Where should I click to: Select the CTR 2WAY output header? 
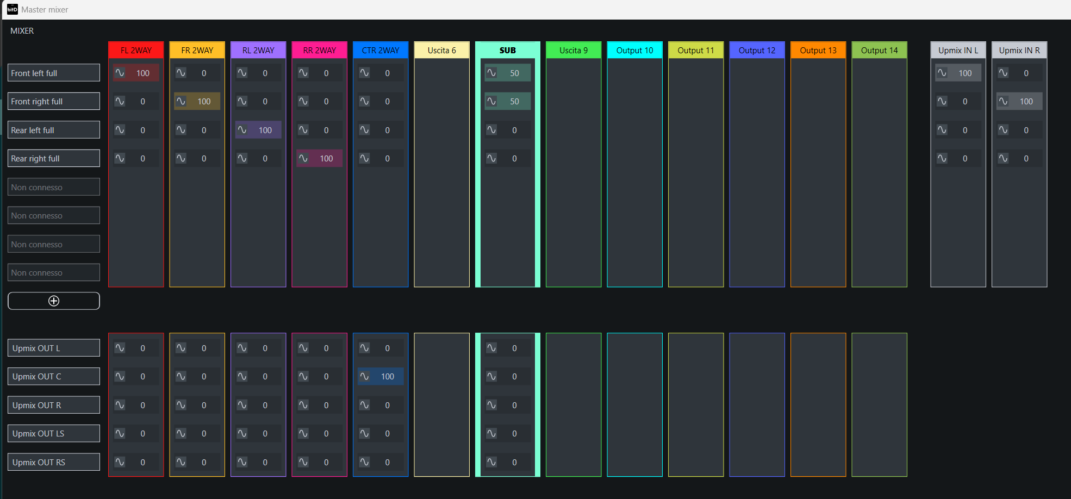coord(381,50)
